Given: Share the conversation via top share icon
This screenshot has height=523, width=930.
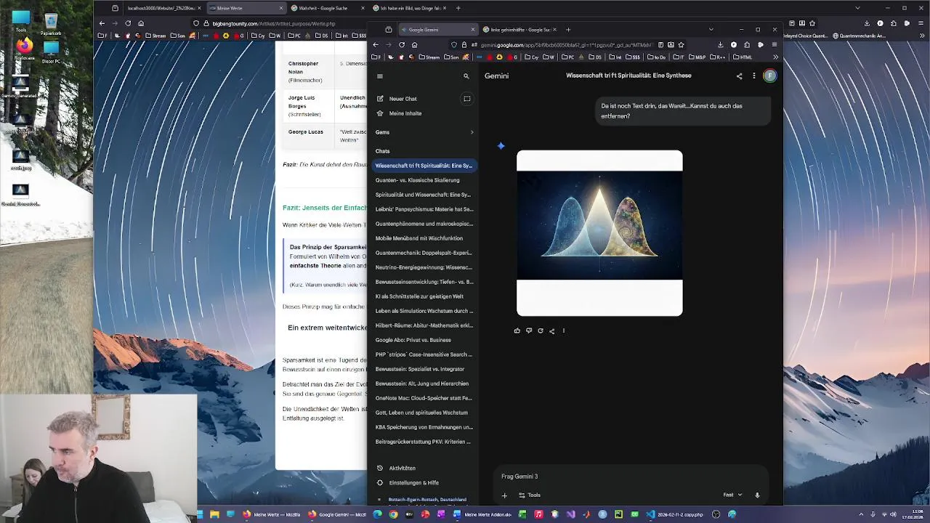Looking at the screenshot, I should (739, 76).
